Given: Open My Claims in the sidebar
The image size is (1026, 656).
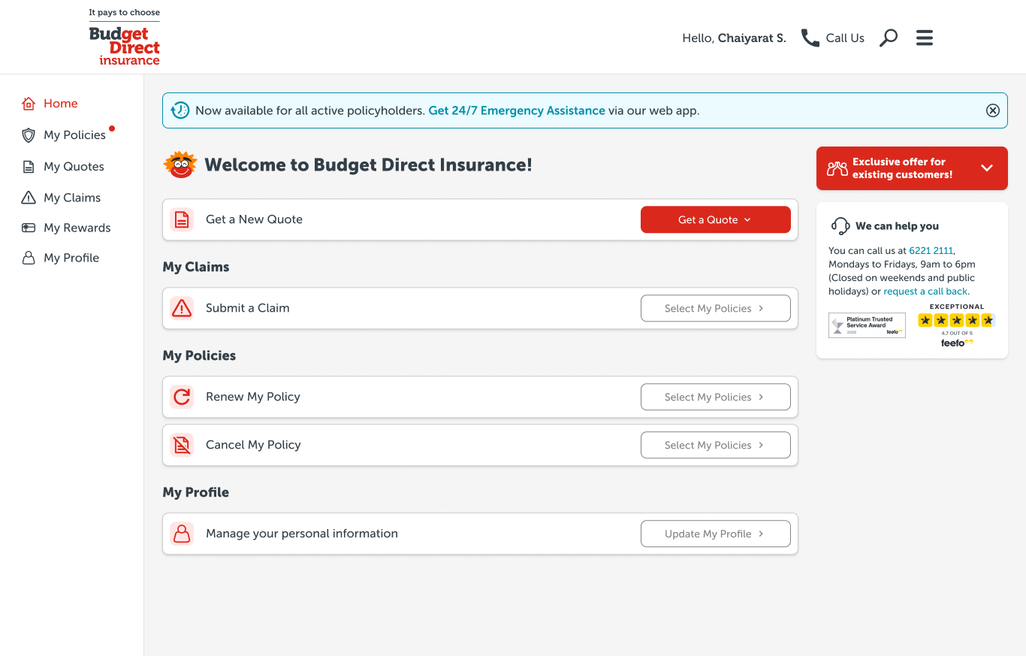Looking at the screenshot, I should click(x=72, y=198).
